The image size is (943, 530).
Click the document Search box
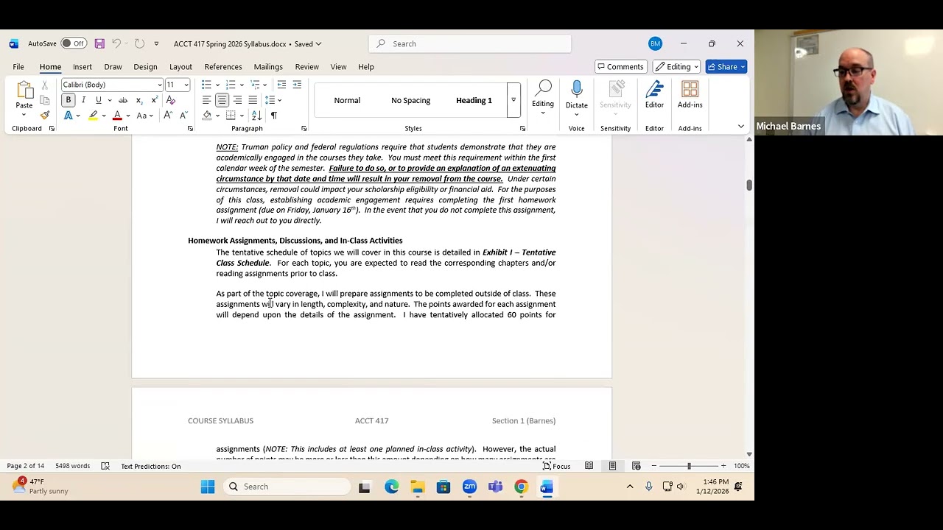[470, 43]
